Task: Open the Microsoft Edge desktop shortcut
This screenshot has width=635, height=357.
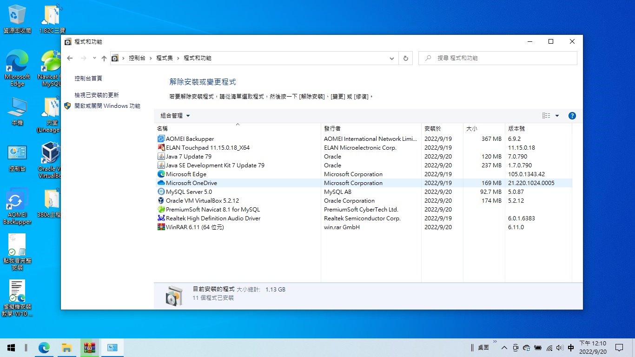Action: pyautogui.click(x=17, y=68)
